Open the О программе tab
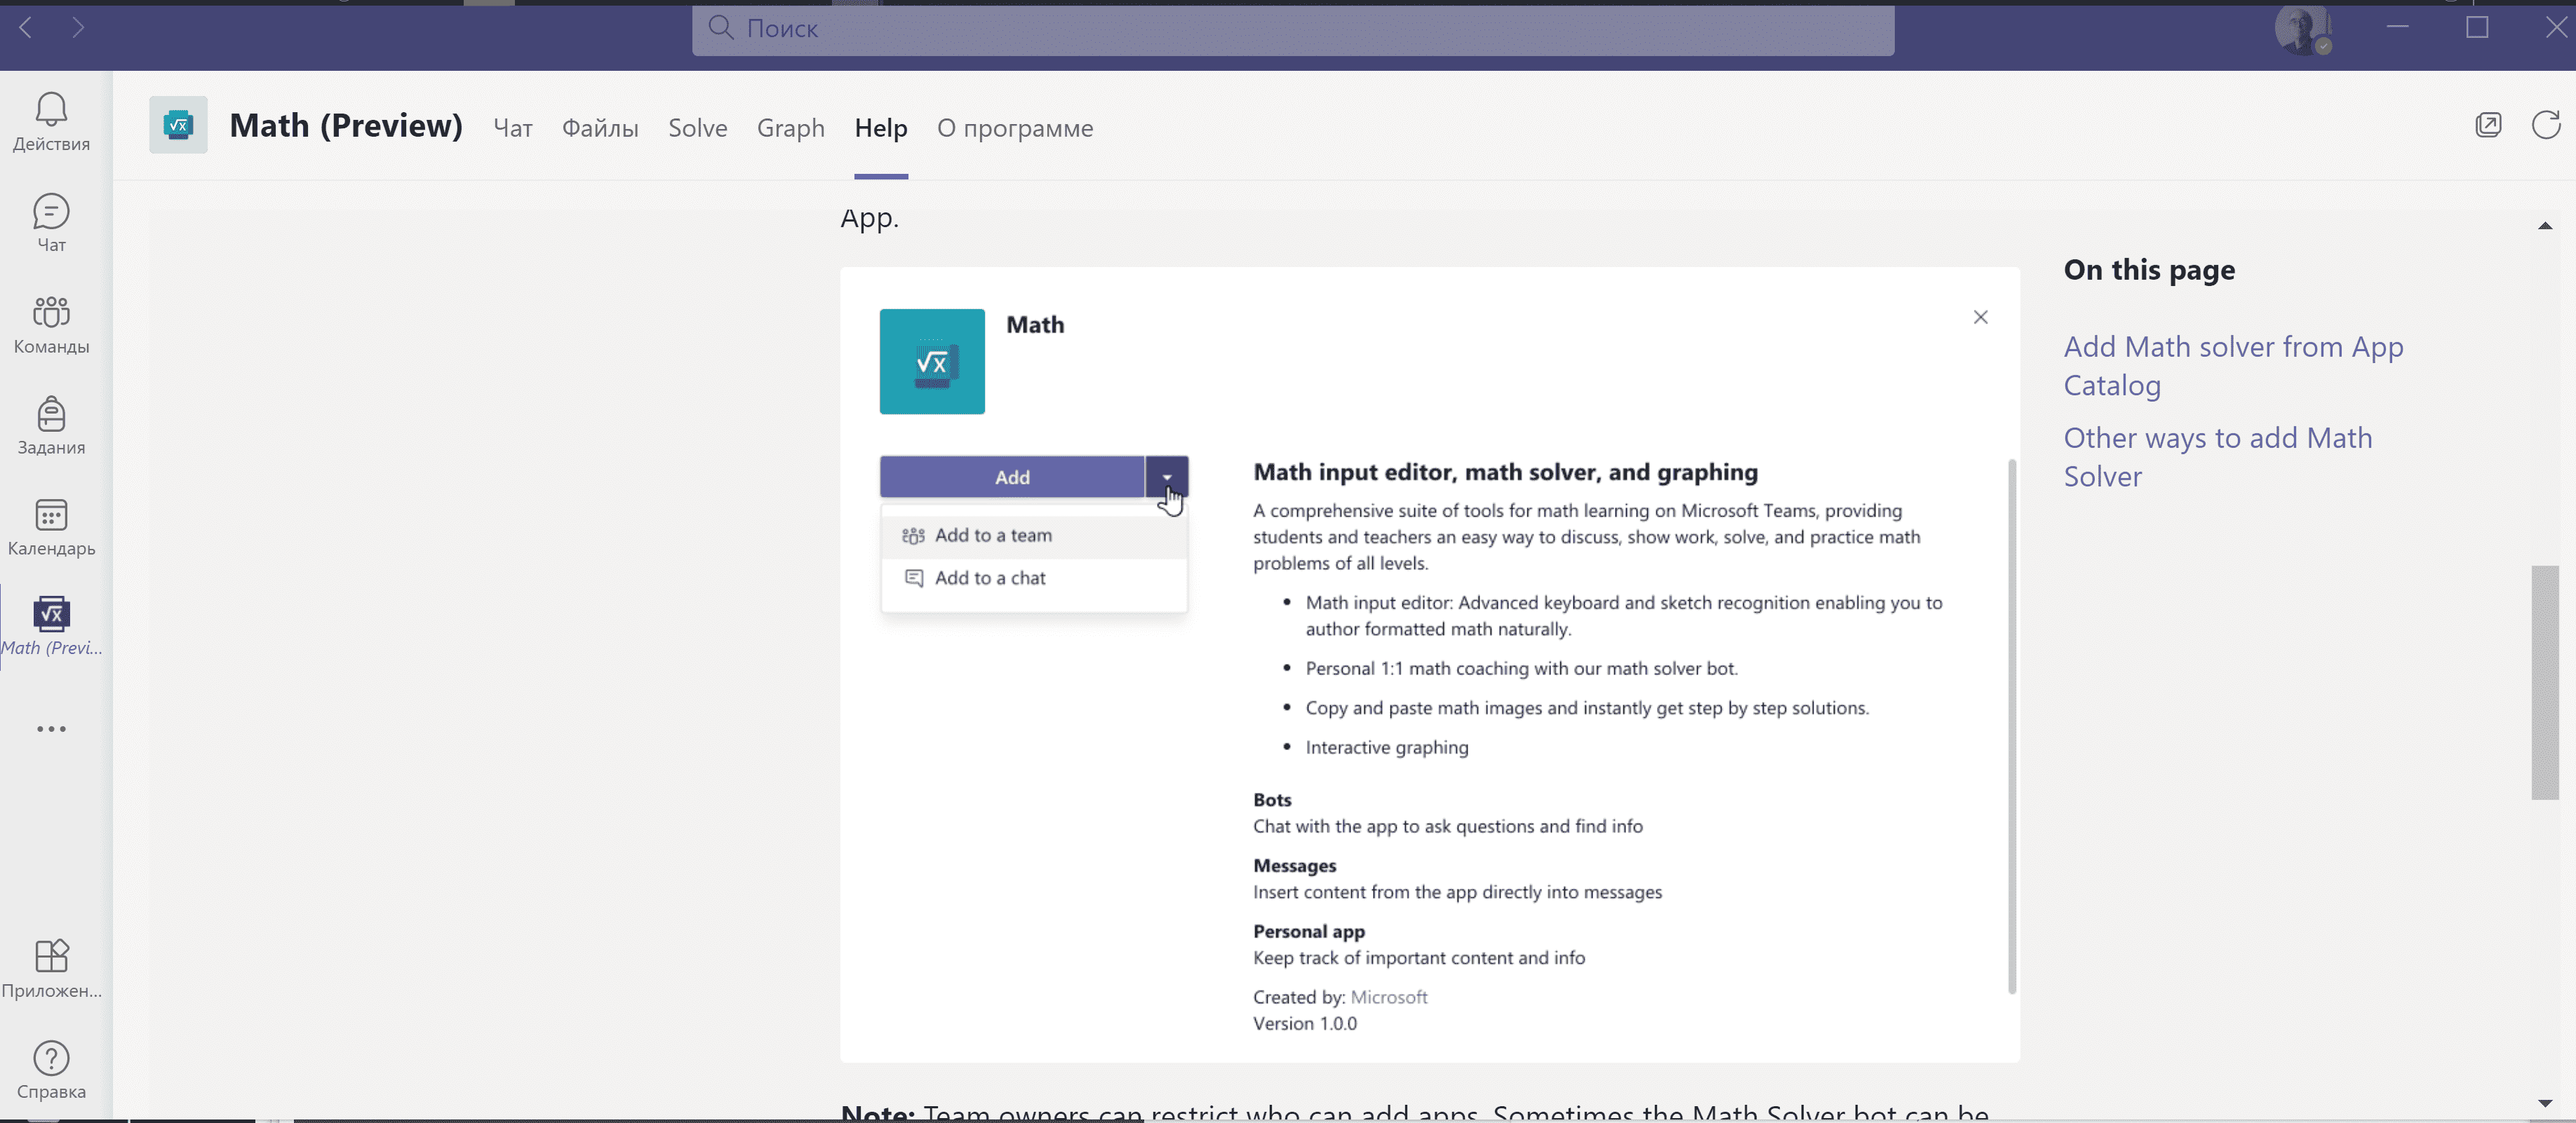2576x1123 pixels. [x=1015, y=128]
